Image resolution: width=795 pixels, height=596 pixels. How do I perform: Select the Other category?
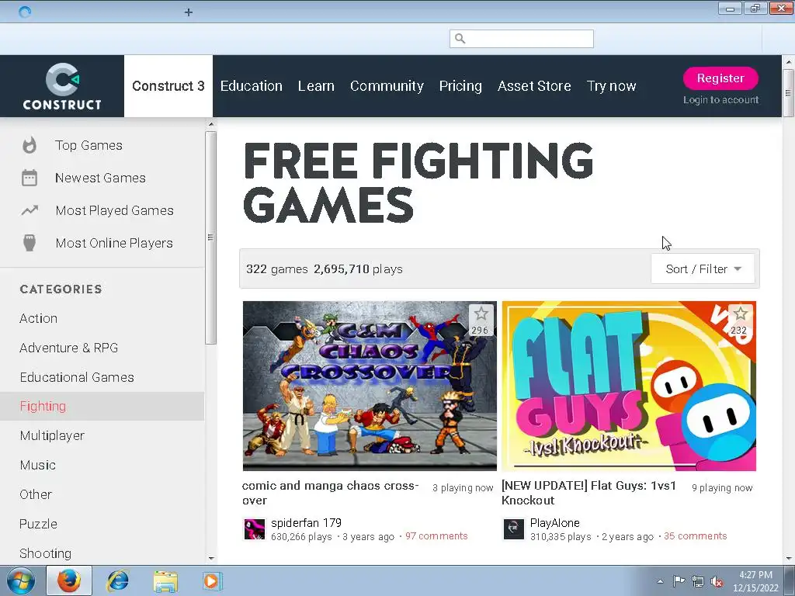pyautogui.click(x=36, y=494)
